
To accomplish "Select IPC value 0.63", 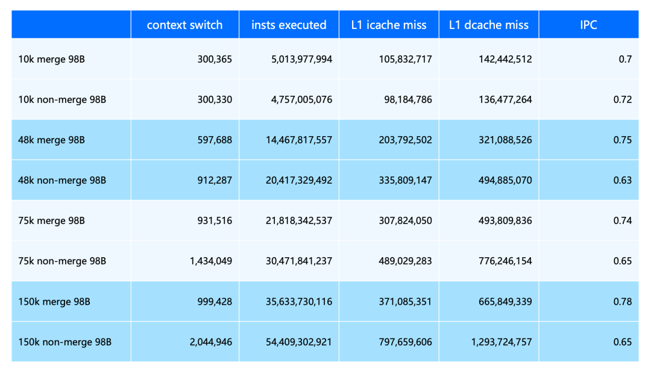I will coord(623,180).
